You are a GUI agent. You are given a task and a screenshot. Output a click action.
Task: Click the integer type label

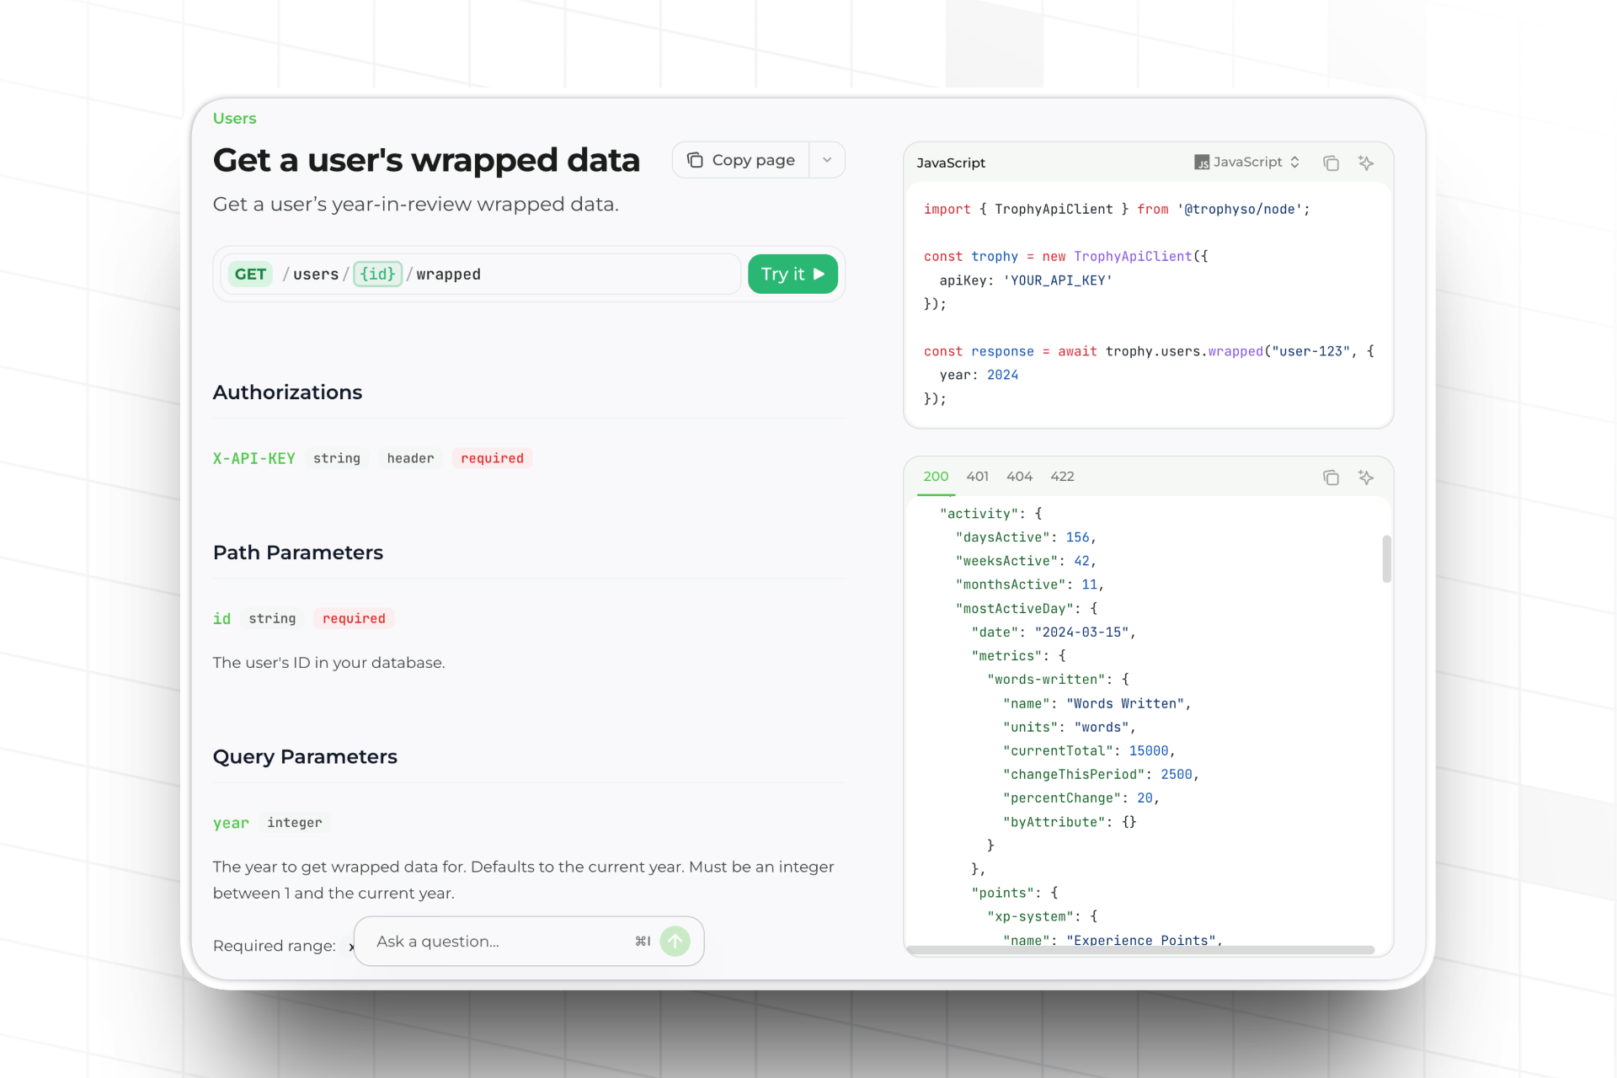[294, 823]
